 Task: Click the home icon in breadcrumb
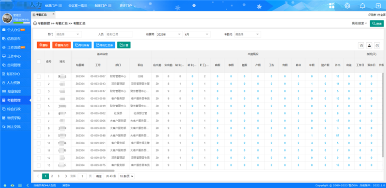point(35,24)
